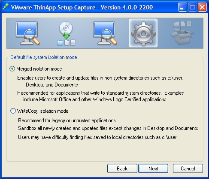209x179 pixels.
Task: Click the second monitor-with-magnifier postscan icon
Action: coord(105,33)
